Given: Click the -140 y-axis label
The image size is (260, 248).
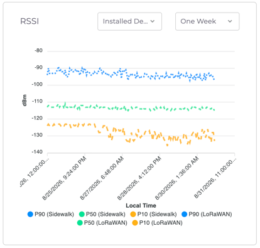Looking at the screenshot, I should (37, 152).
